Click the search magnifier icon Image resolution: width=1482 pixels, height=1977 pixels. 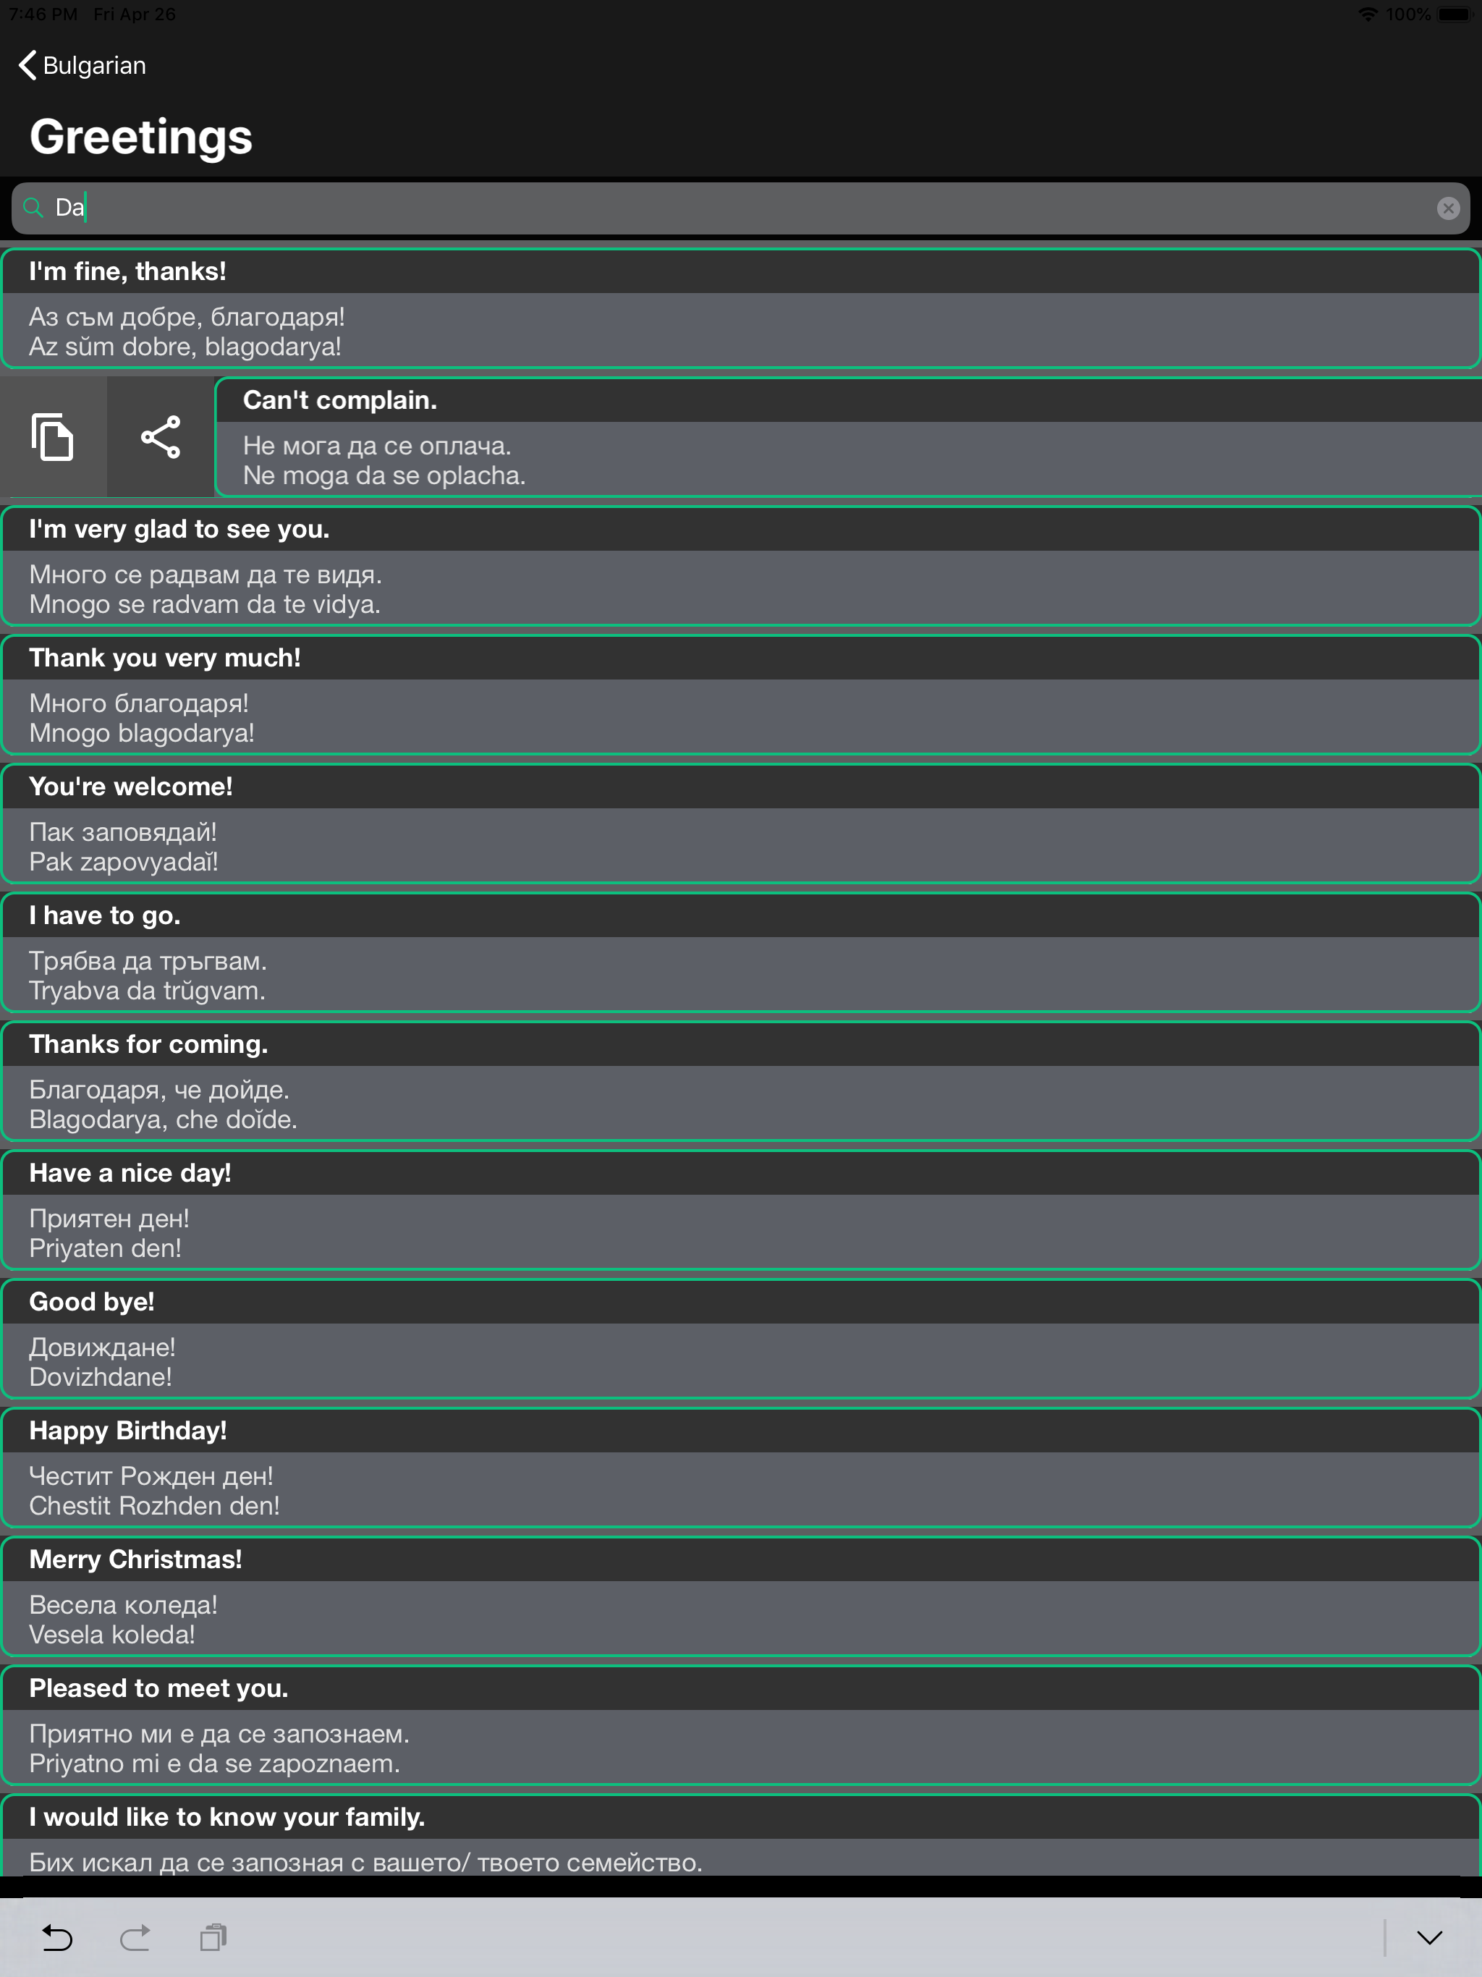click(x=34, y=208)
